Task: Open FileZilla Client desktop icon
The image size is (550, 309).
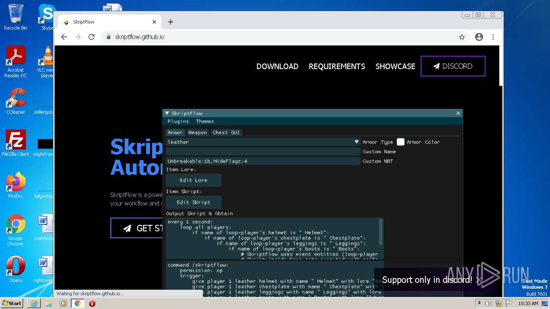Action: click(x=15, y=143)
